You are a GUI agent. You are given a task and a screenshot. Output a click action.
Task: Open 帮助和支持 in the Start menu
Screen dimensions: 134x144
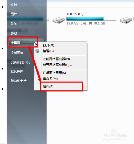(x=19, y=81)
